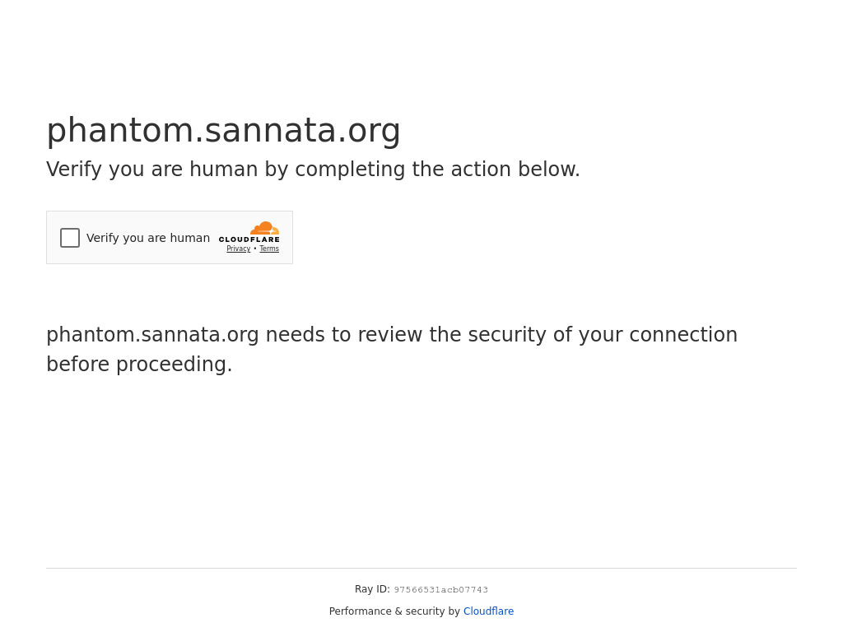This screenshot has height=632, width=843.
Task: Click the "Verify you are human" label text
Action: (x=148, y=238)
